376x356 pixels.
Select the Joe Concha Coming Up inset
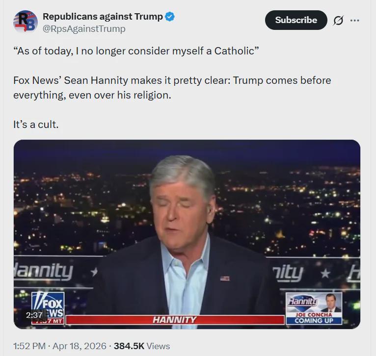(x=314, y=308)
